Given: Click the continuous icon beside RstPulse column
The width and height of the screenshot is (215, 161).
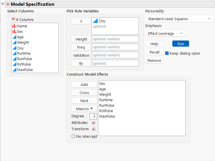Looking at the screenshot, I should tap(14, 64).
